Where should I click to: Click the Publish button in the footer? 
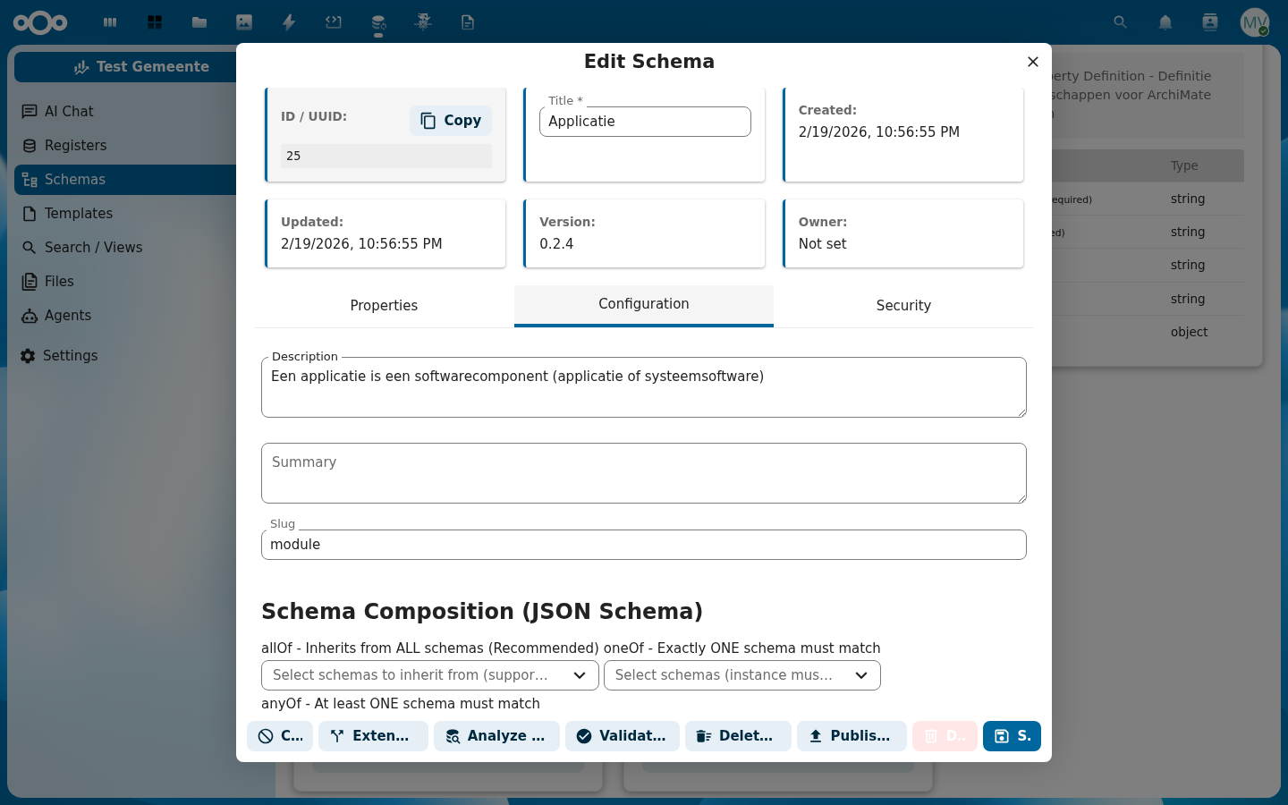(852, 736)
